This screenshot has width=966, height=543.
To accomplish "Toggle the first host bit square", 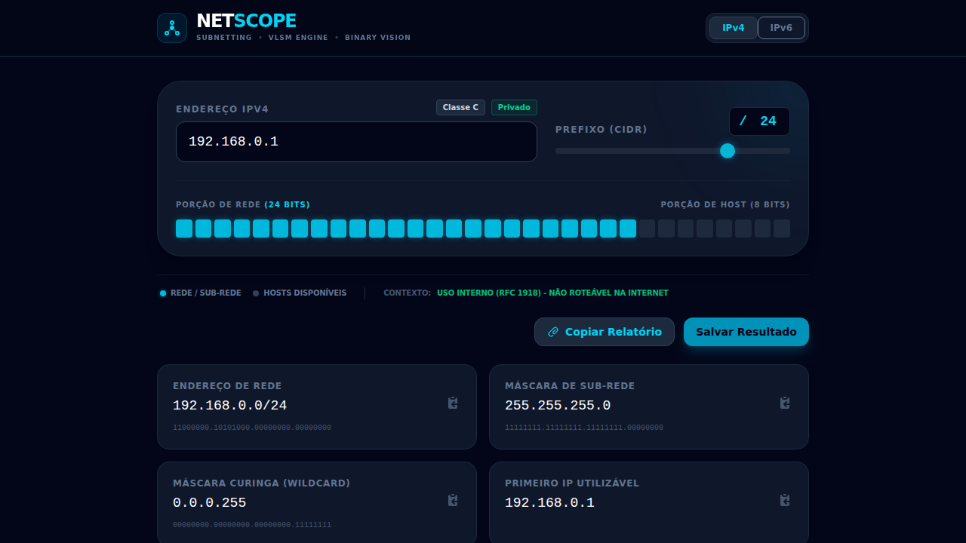I will [647, 228].
